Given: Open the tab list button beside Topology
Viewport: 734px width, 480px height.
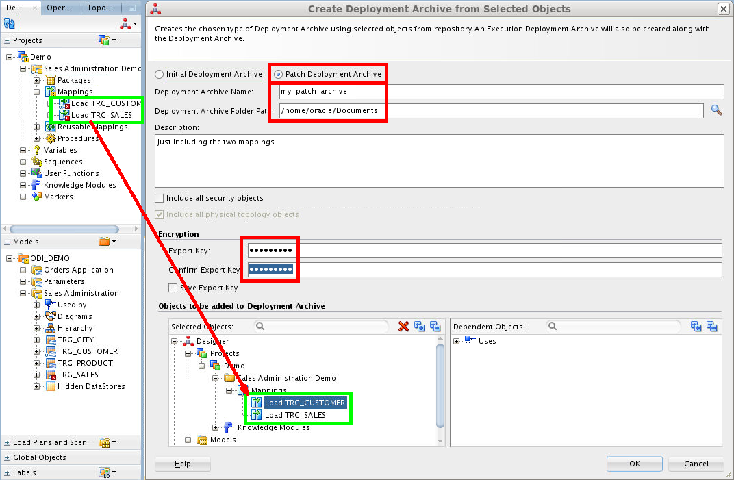Looking at the screenshot, I should [132, 8].
